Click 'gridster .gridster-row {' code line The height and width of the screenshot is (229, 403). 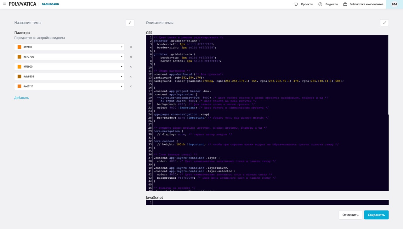(x=174, y=54)
